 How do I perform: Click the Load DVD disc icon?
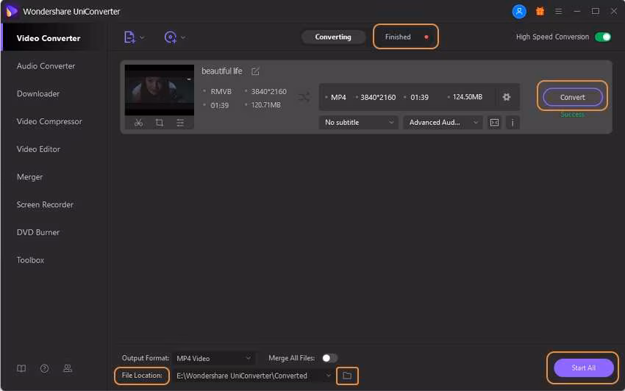(170, 37)
